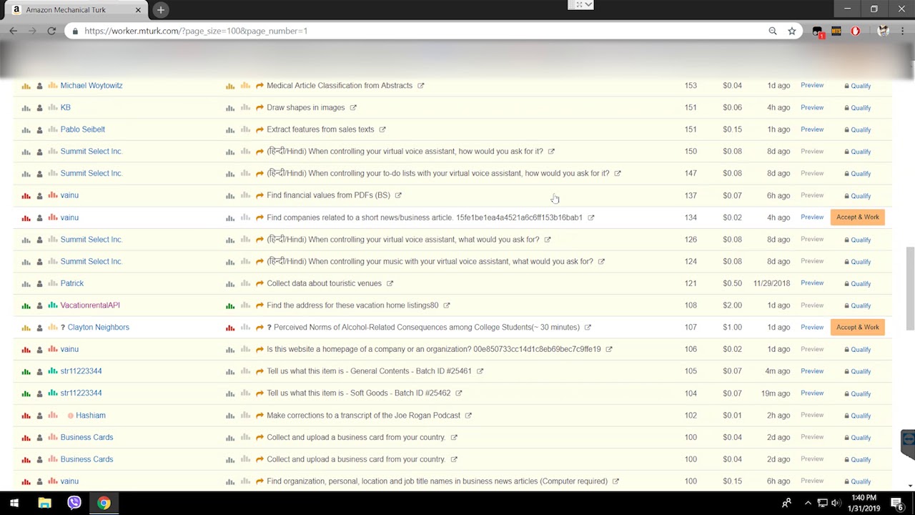Click lock icon in Pablo Seibelt row
Image resolution: width=915 pixels, height=515 pixels.
[x=846, y=129]
